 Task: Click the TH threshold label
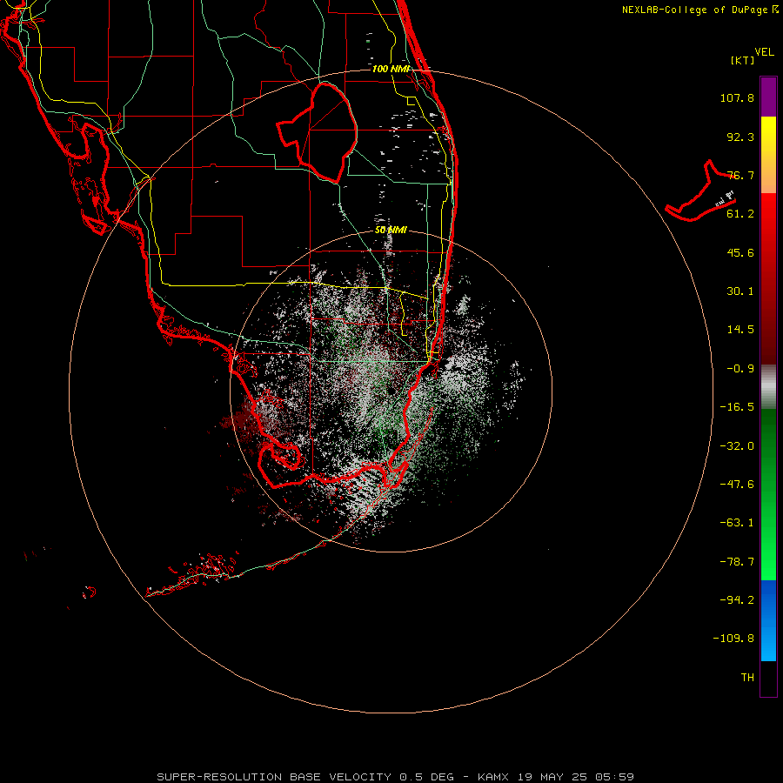(x=747, y=677)
